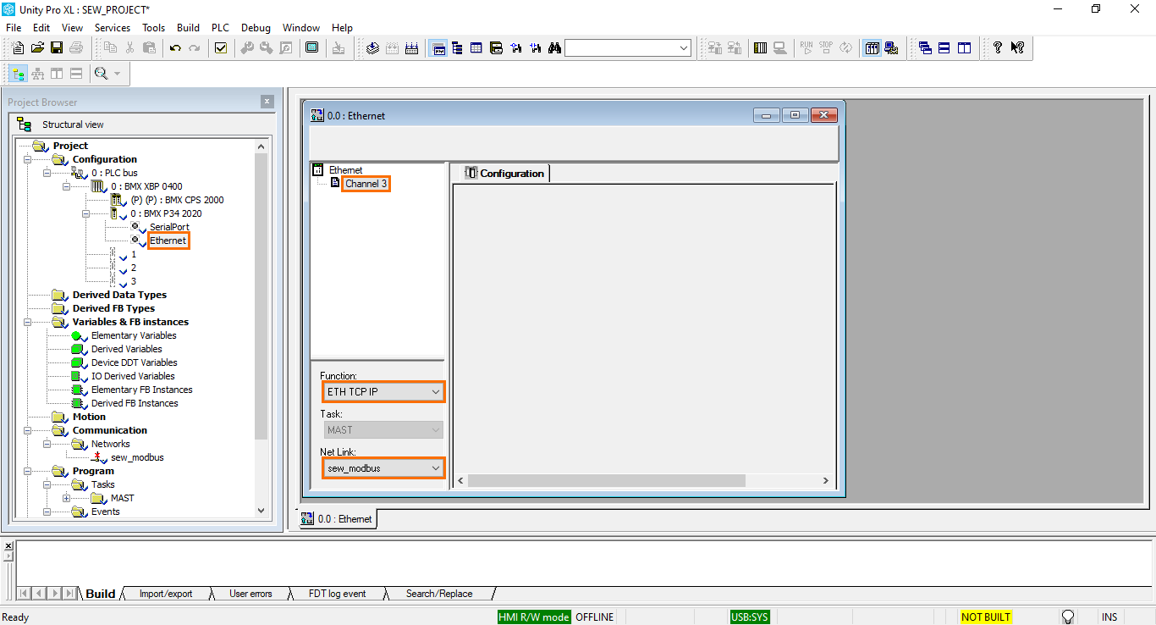1156x625 pixels.
Task: Click the What's This help pointer icon
Action: tap(1017, 48)
